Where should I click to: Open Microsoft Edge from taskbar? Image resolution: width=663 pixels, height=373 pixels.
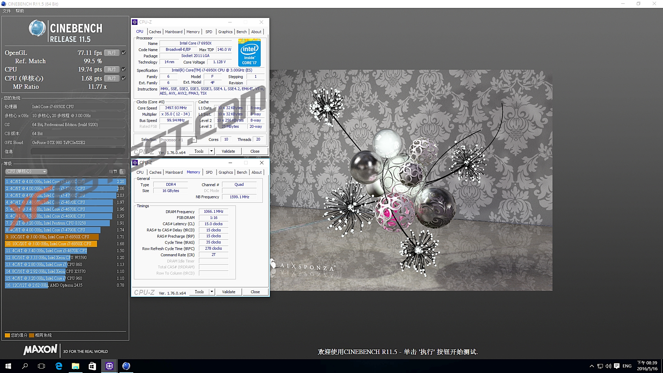click(59, 366)
